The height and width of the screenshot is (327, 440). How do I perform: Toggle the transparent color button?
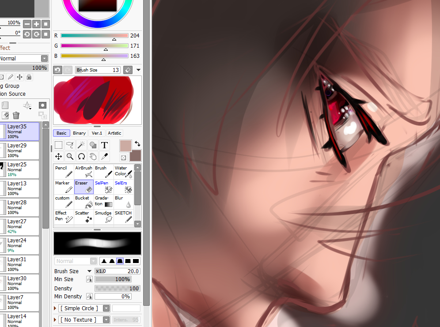pos(123,158)
